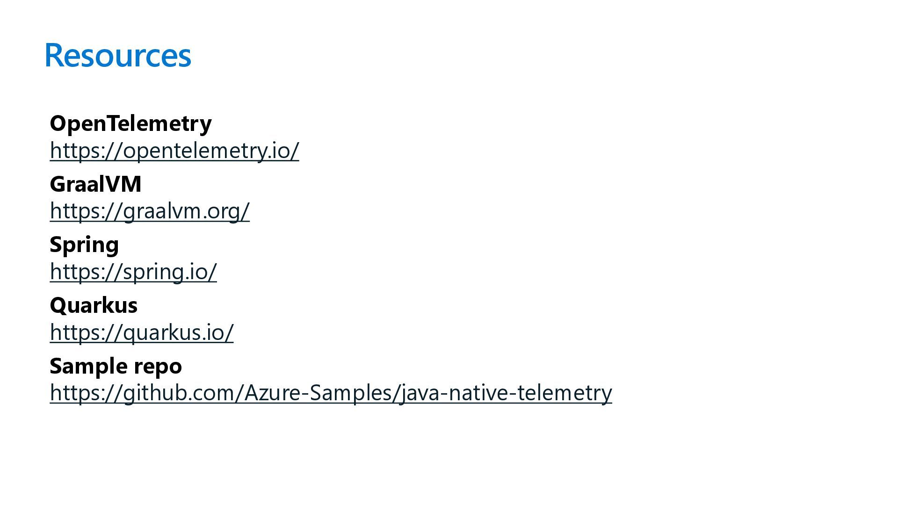Click the Resources slide title
Screen dimensions: 898x505
click(x=118, y=55)
